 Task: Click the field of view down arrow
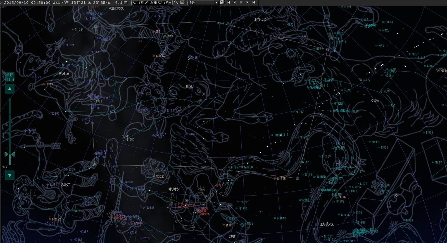[10, 175]
